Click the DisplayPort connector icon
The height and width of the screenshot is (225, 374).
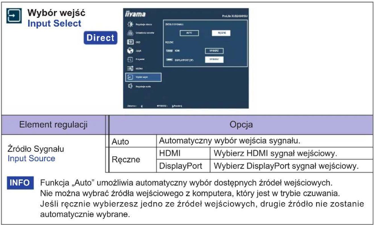click(x=169, y=60)
